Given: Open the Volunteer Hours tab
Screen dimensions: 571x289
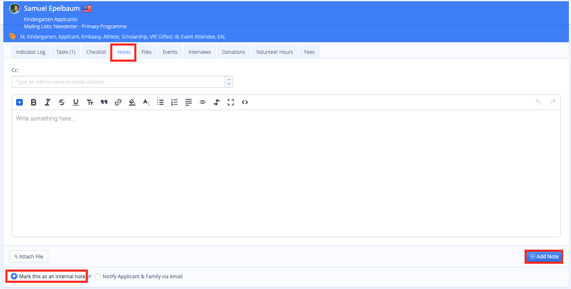Looking at the screenshot, I should 274,52.
